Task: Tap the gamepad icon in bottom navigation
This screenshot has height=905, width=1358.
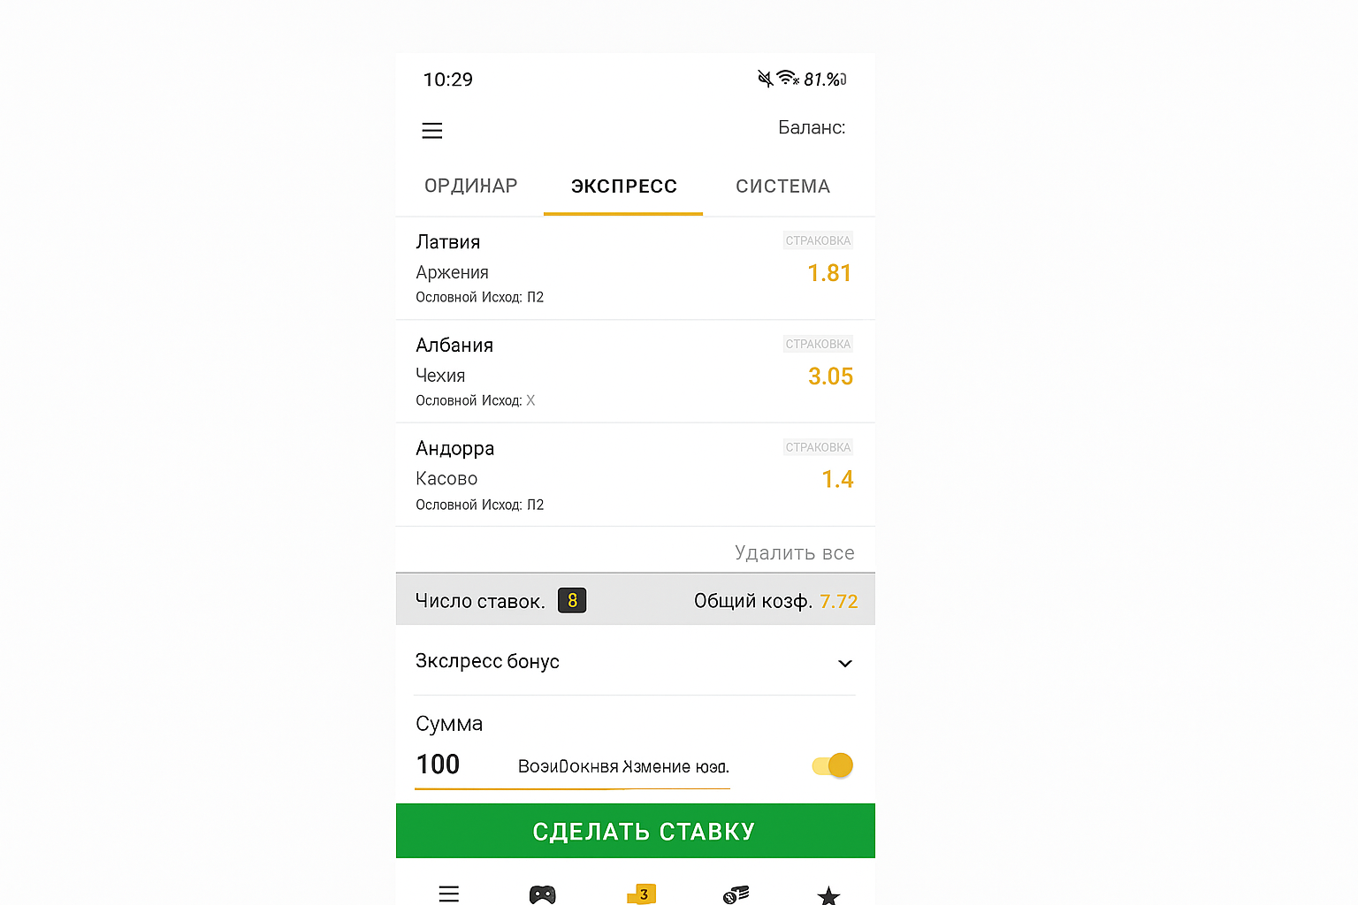Action: [542, 894]
